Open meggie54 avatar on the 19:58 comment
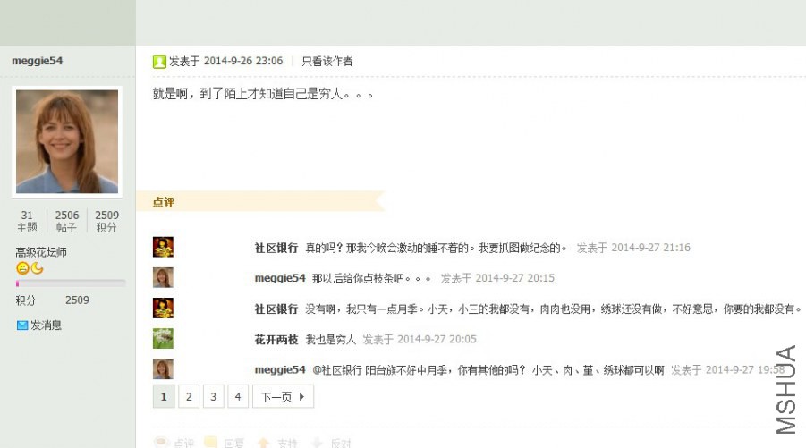The height and width of the screenshot is (448, 806). click(x=163, y=369)
